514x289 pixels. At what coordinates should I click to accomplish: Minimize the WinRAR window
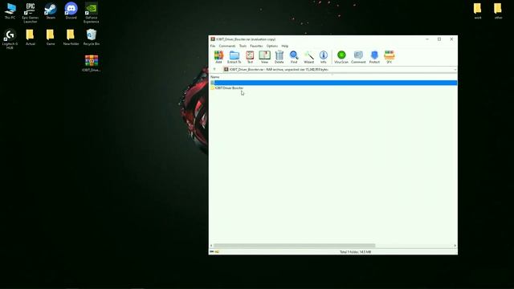(427, 39)
